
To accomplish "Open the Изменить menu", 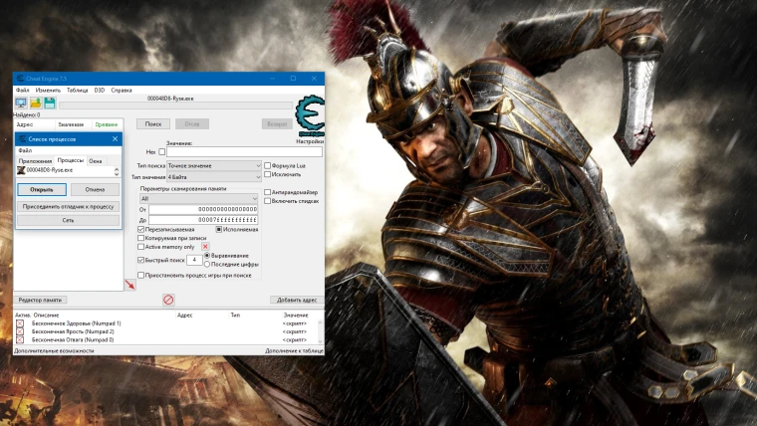I will click(48, 91).
